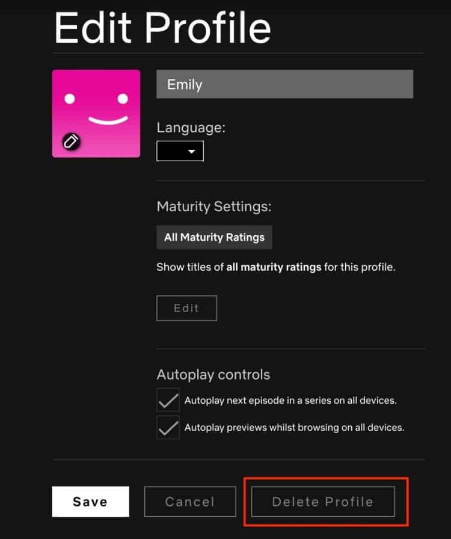Cancel editing the profile

coord(190,502)
